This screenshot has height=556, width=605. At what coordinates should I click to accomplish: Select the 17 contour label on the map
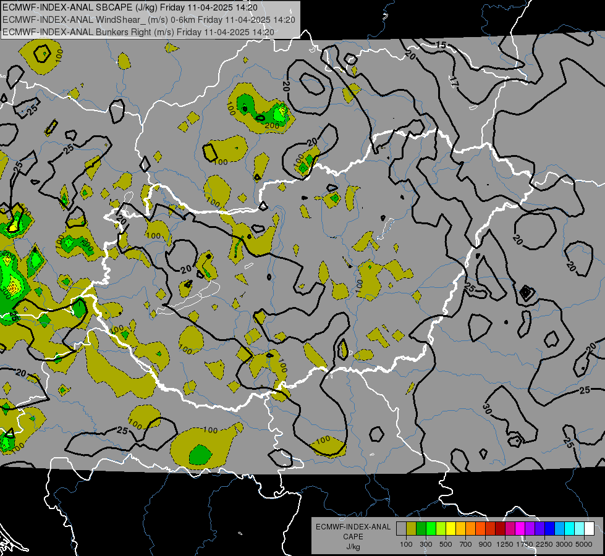(454, 82)
